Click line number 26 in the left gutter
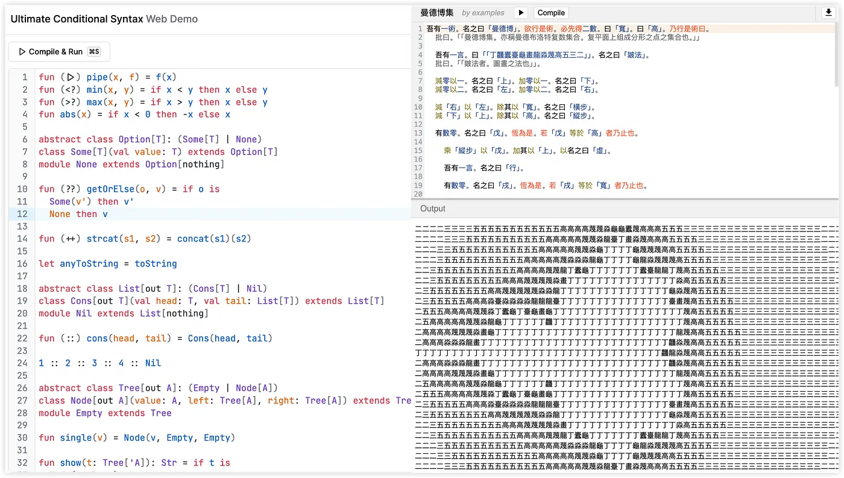Screen dimensions: 844x478 22,388
